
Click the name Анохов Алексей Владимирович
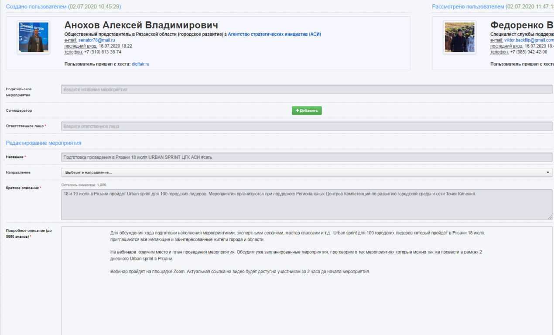click(x=141, y=25)
